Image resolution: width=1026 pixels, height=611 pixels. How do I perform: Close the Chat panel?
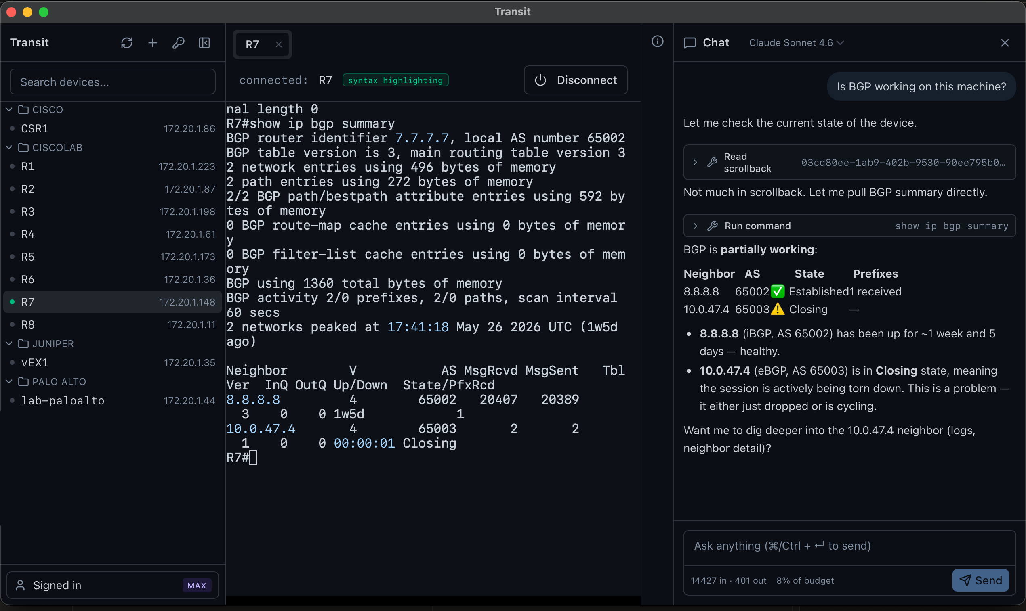[1005, 43]
